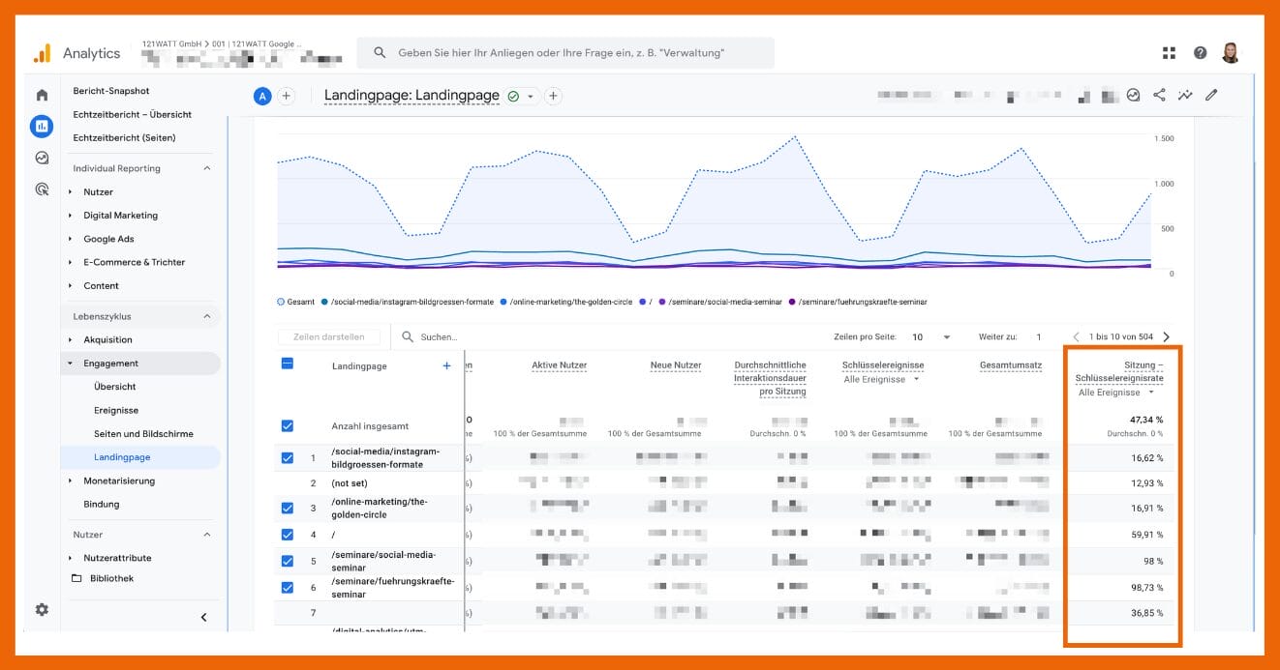The width and height of the screenshot is (1280, 670).
Task: Click the Share report icon
Action: click(x=1159, y=95)
